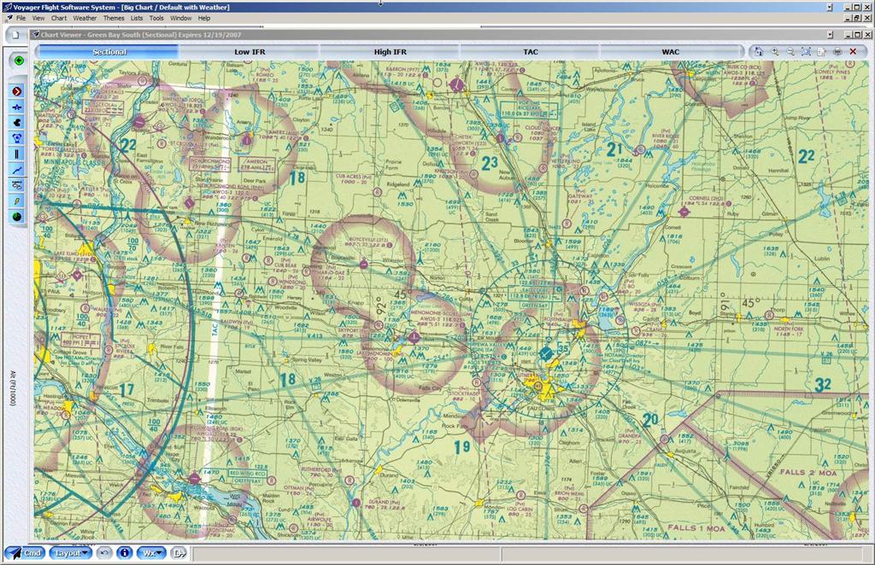
Task: Click the chart home view icon
Action: coord(759,52)
